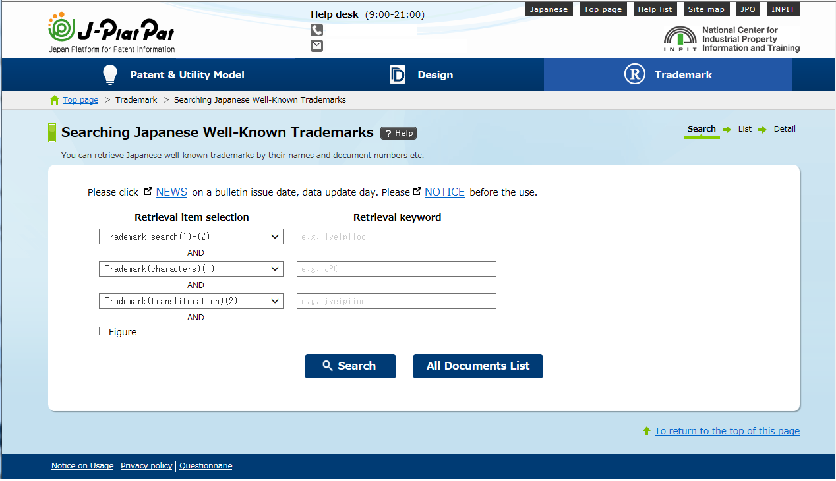Click the INPIT National Center logo

[732, 40]
